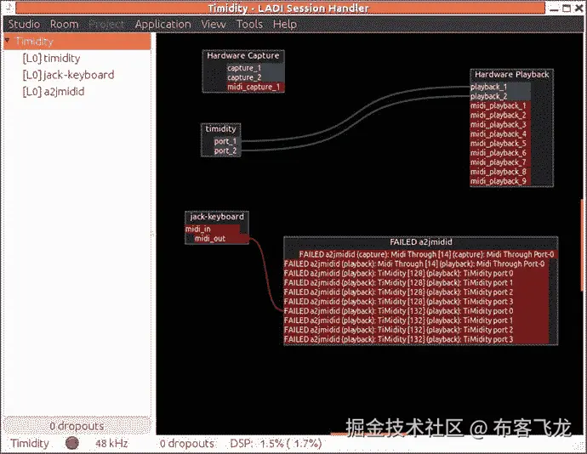
Task: Select [L0] a2jmidid in the app list
Action: [54, 92]
